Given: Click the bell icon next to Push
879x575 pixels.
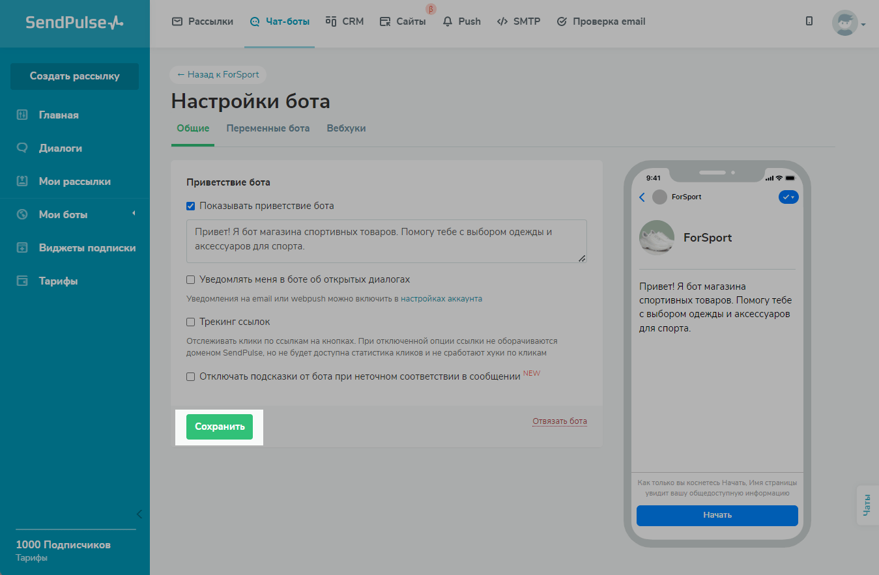Looking at the screenshot, I should point(448,21).
